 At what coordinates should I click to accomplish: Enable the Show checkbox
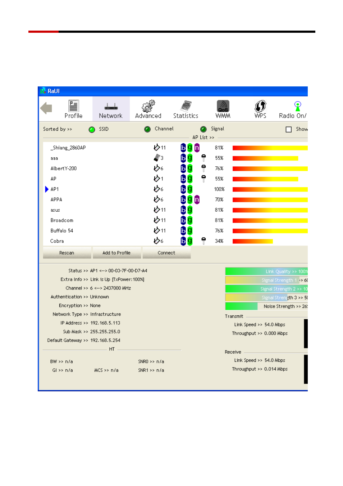point(288,129)
